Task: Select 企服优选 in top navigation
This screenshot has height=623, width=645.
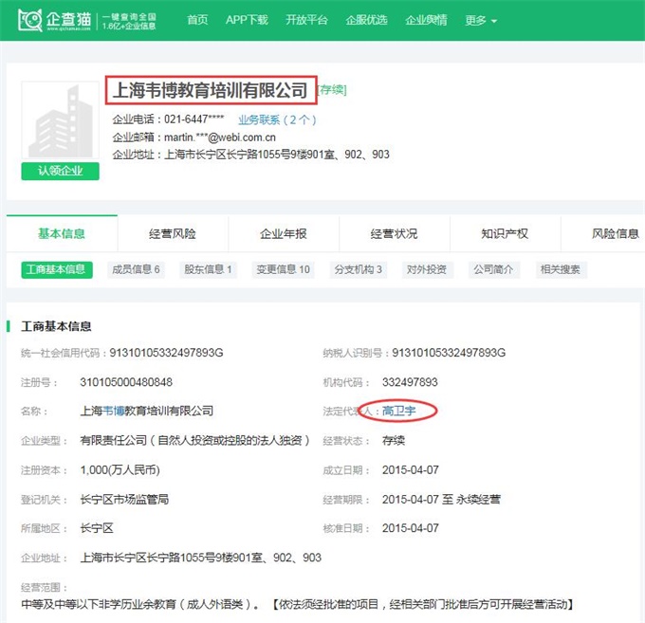Action: pos(366,20)
